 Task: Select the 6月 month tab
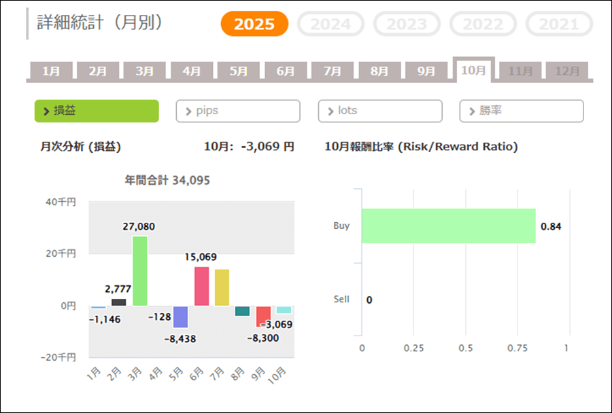click(x=286, y=71)
